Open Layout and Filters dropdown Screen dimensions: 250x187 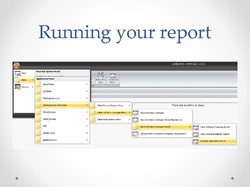tap(113, 79)
